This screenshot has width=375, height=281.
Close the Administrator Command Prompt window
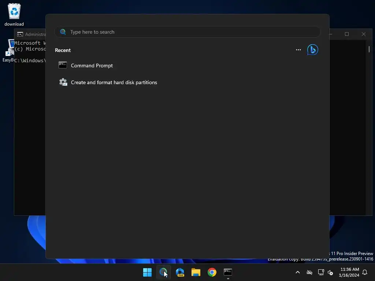pos(364,34)
